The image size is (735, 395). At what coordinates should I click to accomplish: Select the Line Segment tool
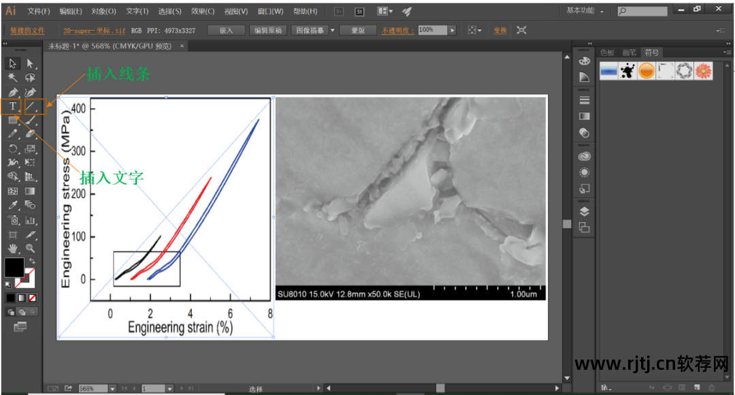(x=31, y=107)
